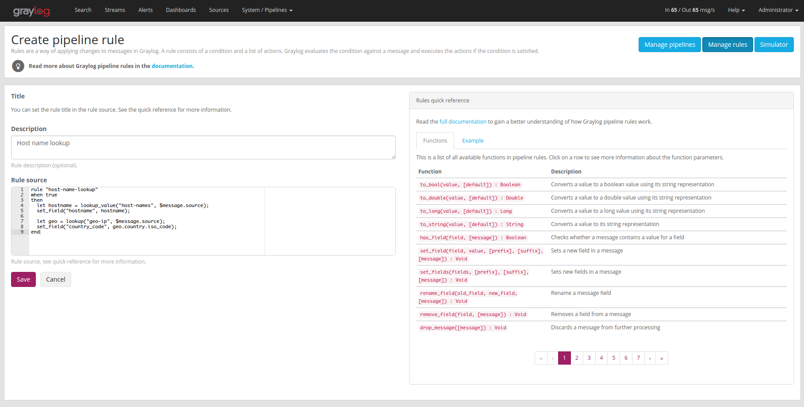
Task: Save the pipeline rule
Action: (x=23, y=279)
